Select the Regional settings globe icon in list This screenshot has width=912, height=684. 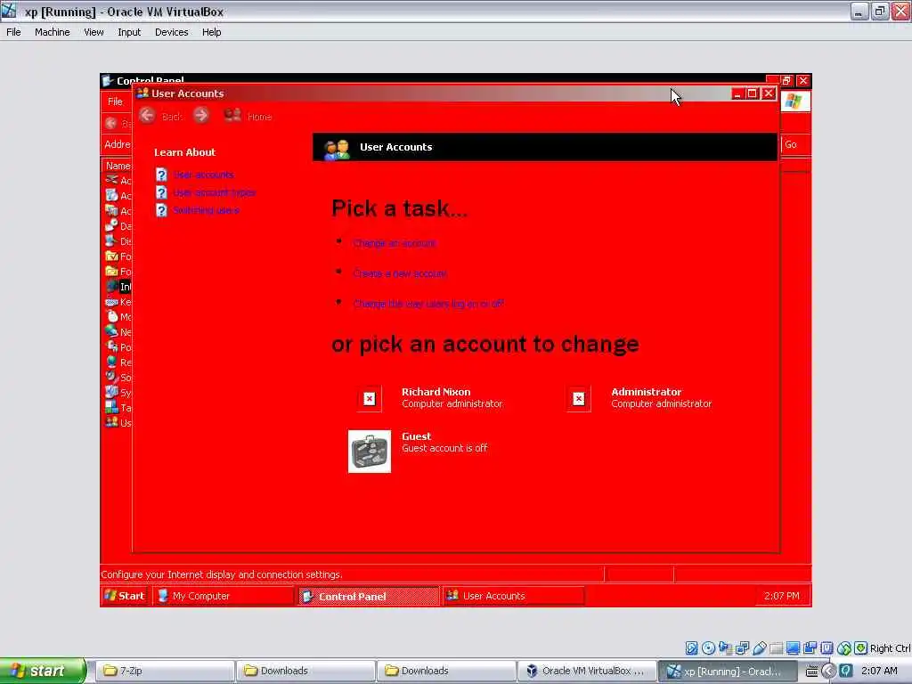pyautogui.click(x=111, y=362)
